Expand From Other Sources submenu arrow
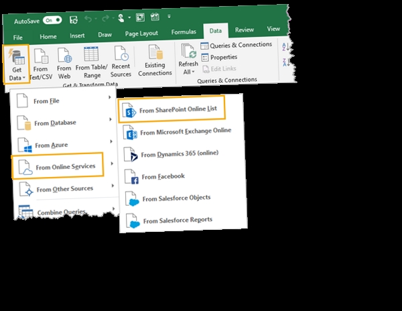The image size is (402, 311). pyautogui.click(x=113, y=186)
